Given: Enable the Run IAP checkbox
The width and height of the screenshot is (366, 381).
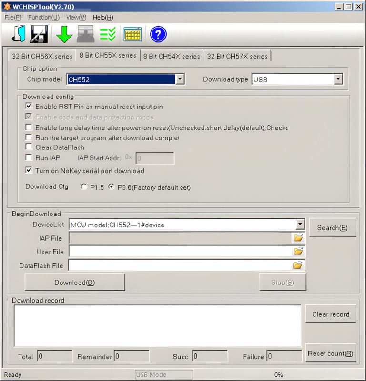Looking at the screenshot, I should [x=29, y=157].
